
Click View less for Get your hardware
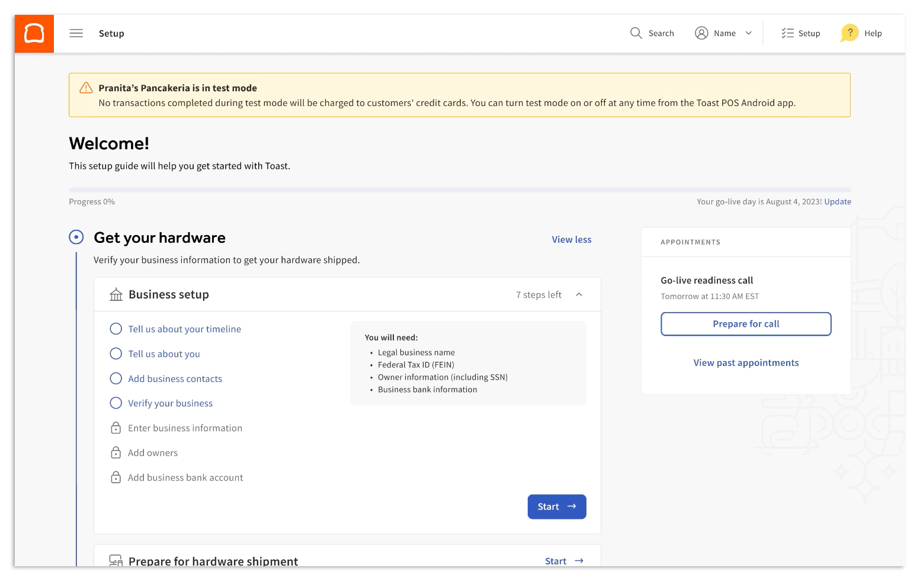click(x=571, y=239)
